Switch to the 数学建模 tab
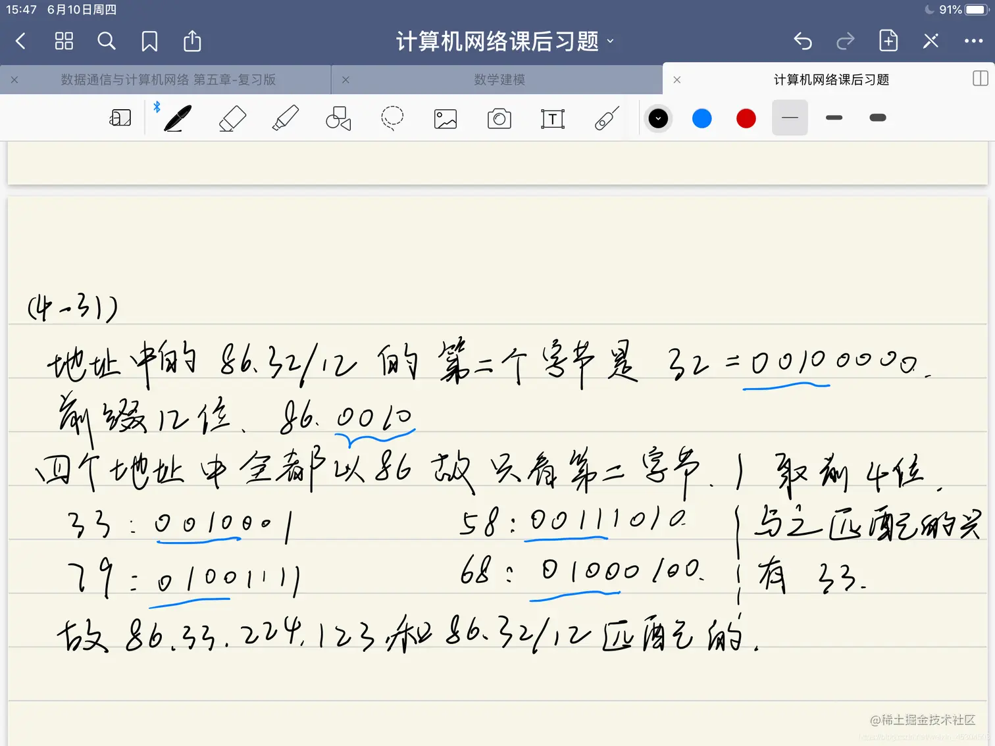This screenshot has width=995, height=746. point(499,79)
